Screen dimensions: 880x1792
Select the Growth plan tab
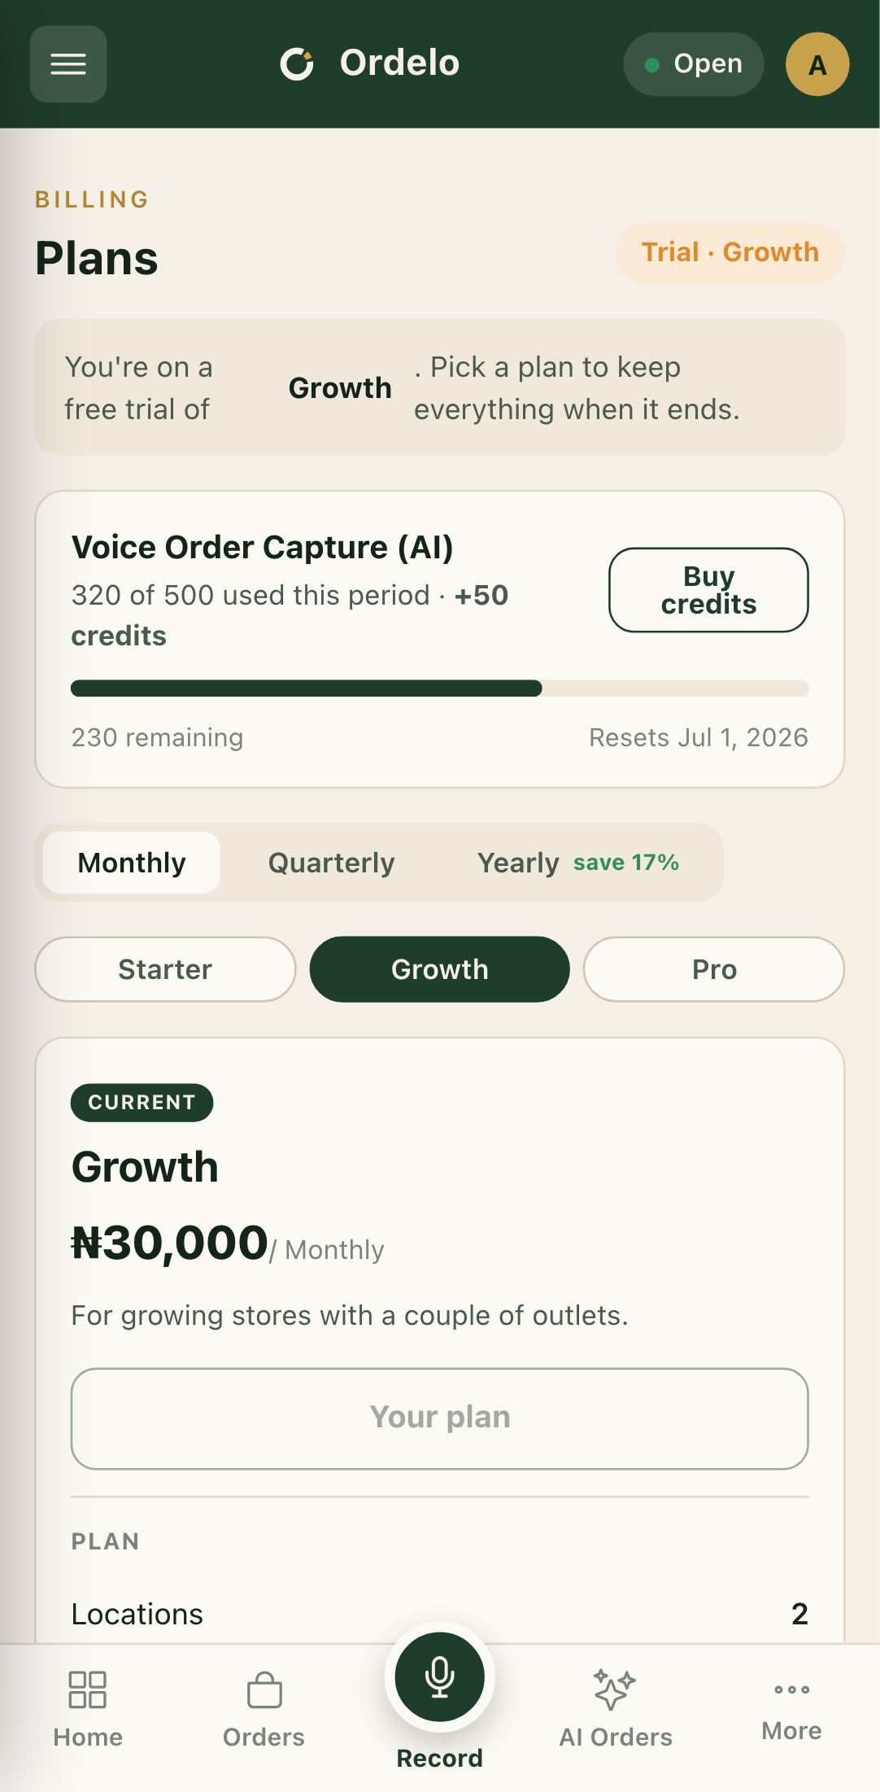point(440,969)
